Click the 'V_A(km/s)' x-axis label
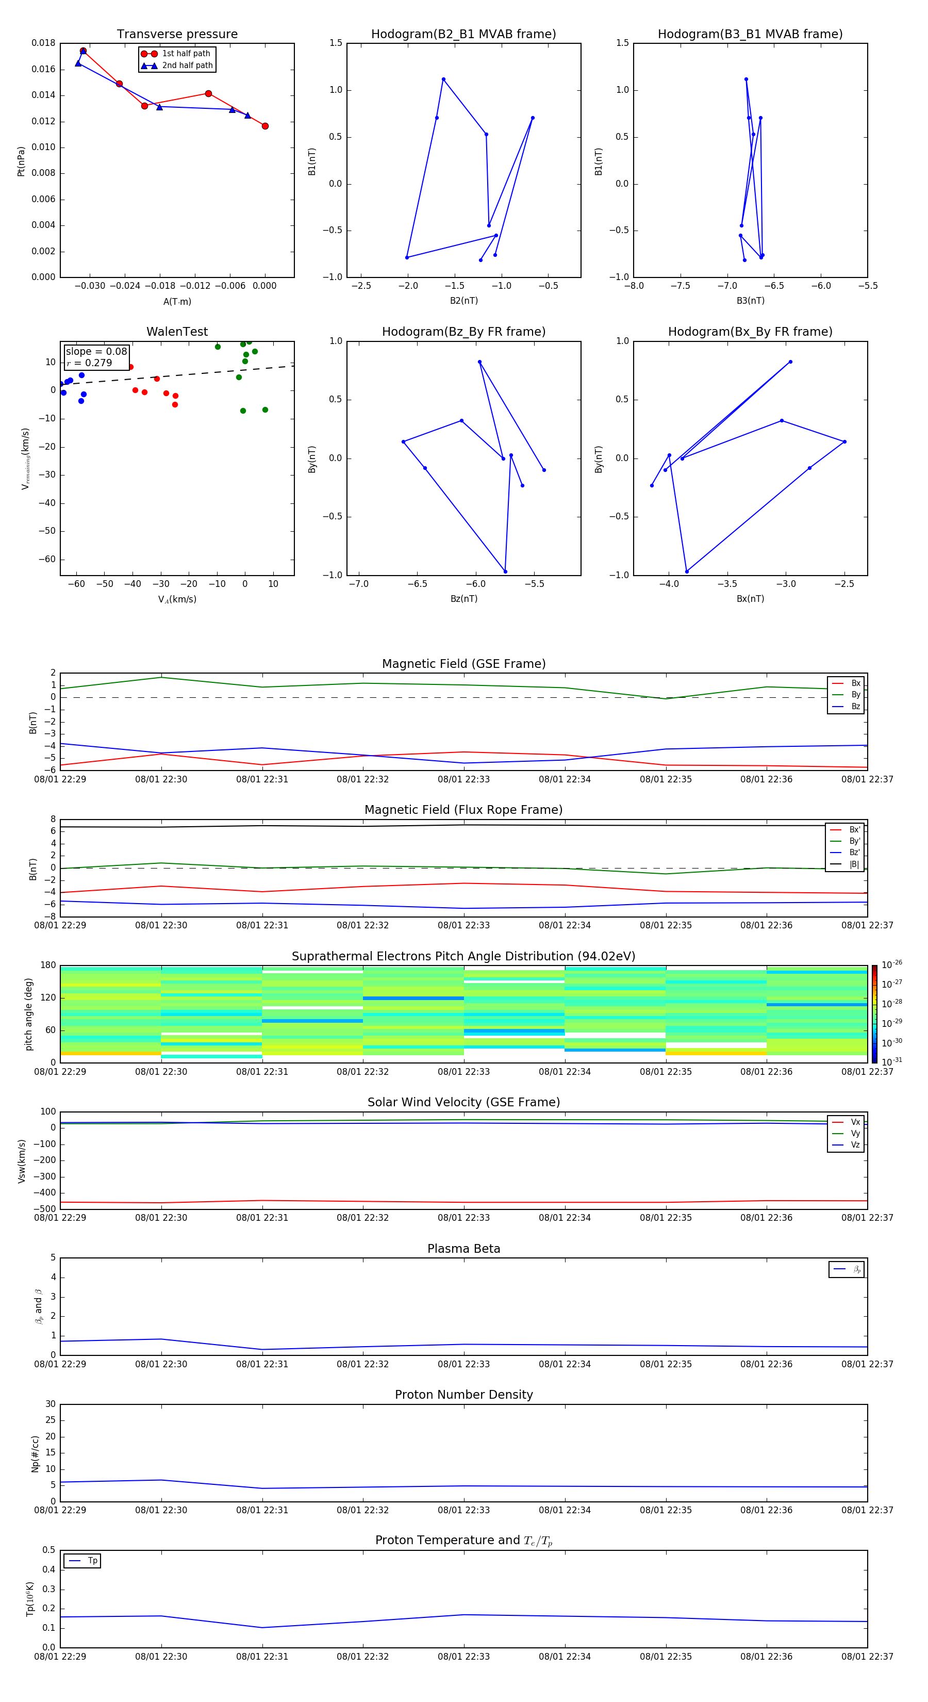The height and width of the screenshot is (1702, 928). (177, 599)
